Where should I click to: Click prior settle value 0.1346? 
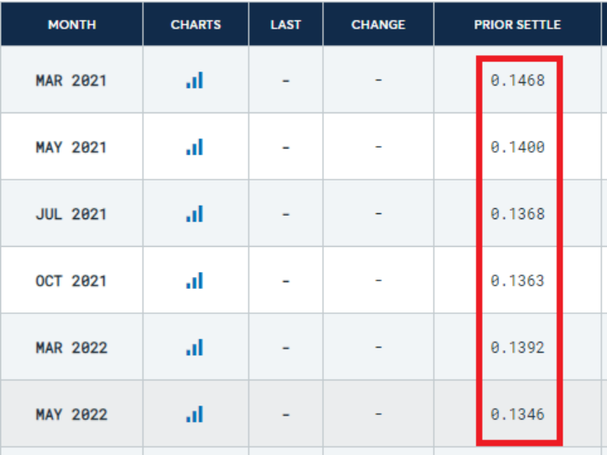[518, 414]
